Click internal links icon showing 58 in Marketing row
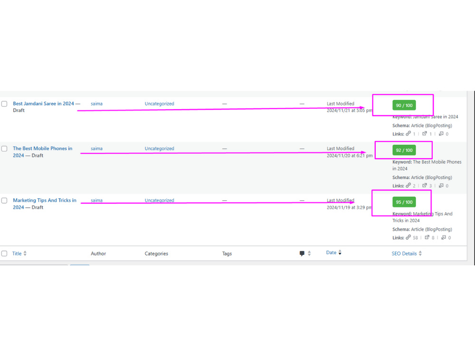The image size is (475, 356). (x=408, y=237)
